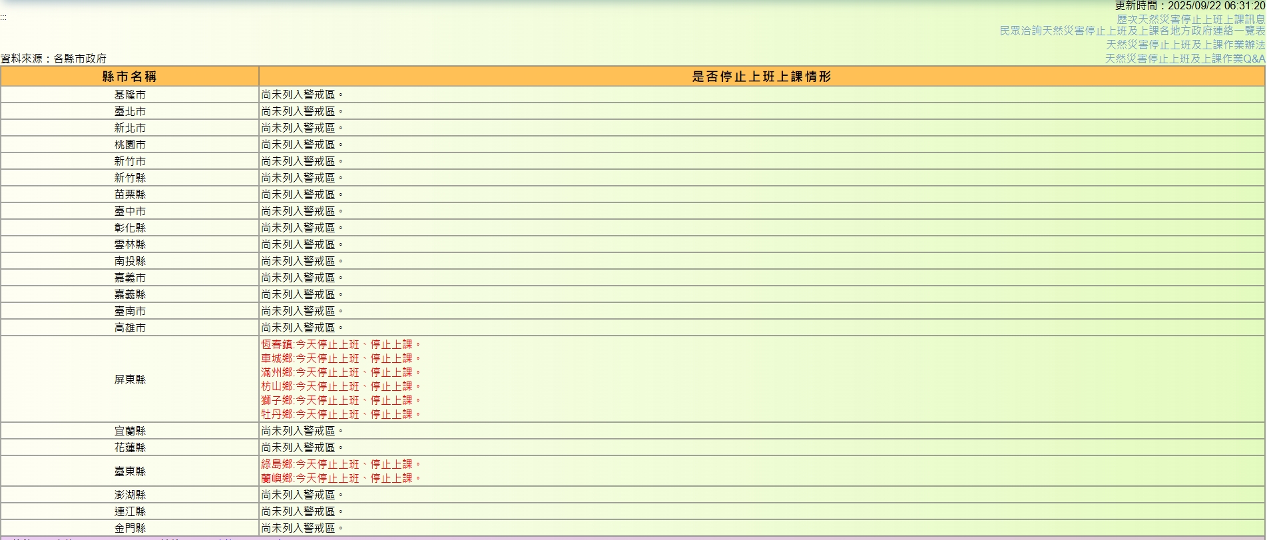Select the 基隆市 row name cell

click(x=130, y=95)
